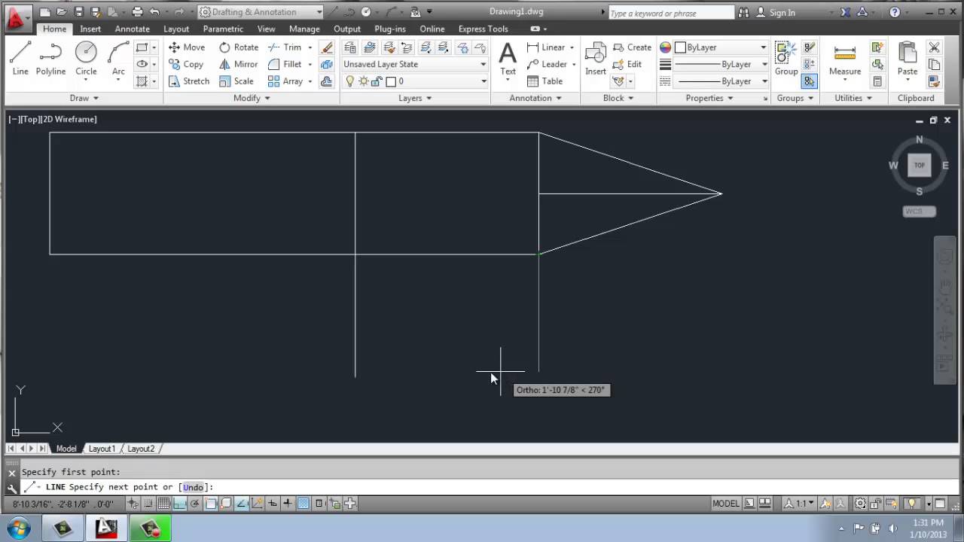Image resolution: width=964 pixels, height=542 pixels.
Task: Select the Polyline tool
Action: (51, 59)
